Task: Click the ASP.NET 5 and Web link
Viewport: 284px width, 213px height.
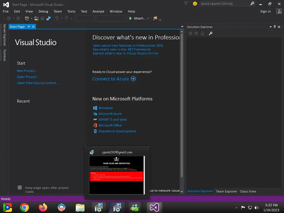Action: [x=113, y=120]
